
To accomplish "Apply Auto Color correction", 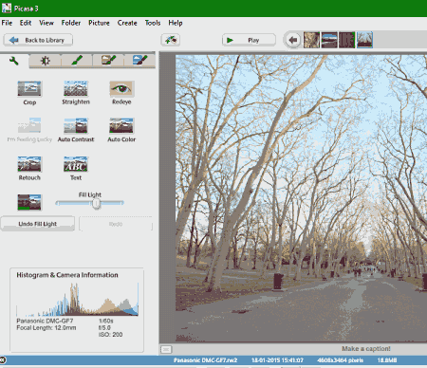I will tap(121, 126).
